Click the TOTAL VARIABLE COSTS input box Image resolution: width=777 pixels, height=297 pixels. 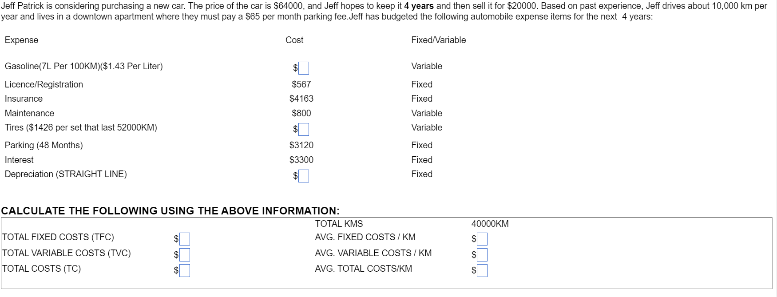tap(185, 255)
